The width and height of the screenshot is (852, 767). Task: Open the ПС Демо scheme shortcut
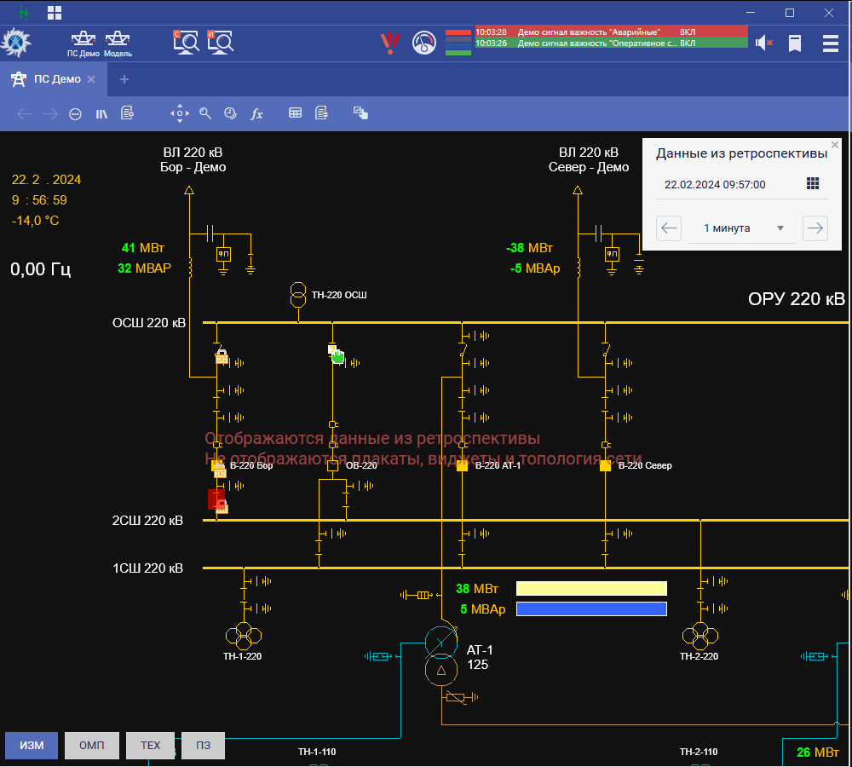[83, 42]
